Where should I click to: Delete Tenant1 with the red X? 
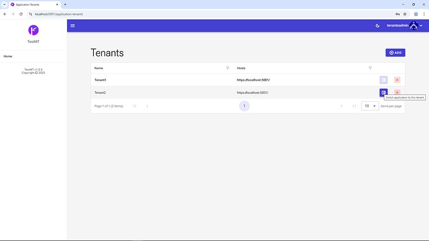397,80
